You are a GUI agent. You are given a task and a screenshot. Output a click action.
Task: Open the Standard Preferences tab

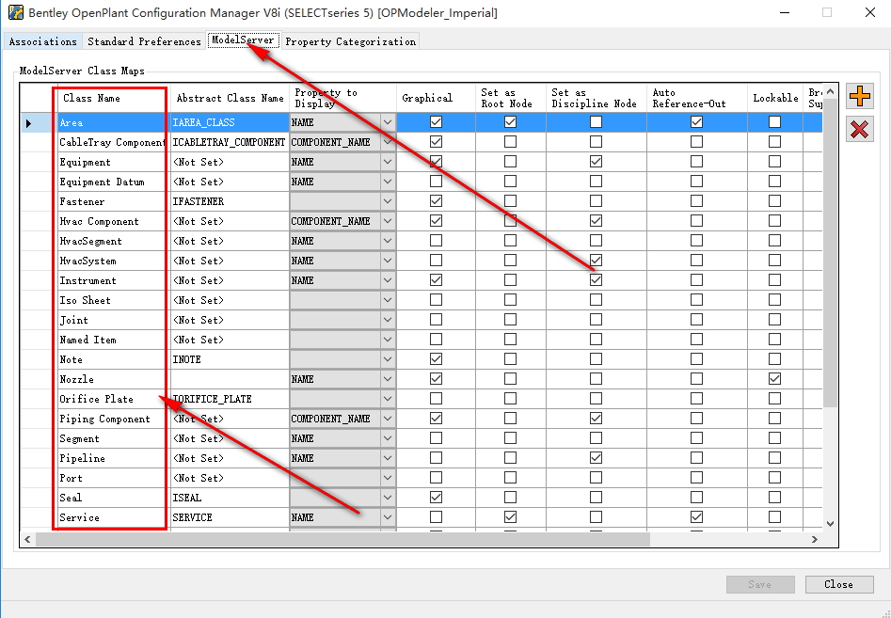[144, 41]
